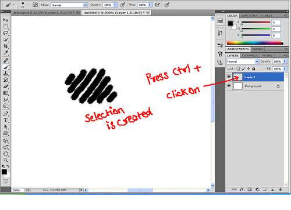
Task: Select the Lasso tool
Action: tap(6, 33)
